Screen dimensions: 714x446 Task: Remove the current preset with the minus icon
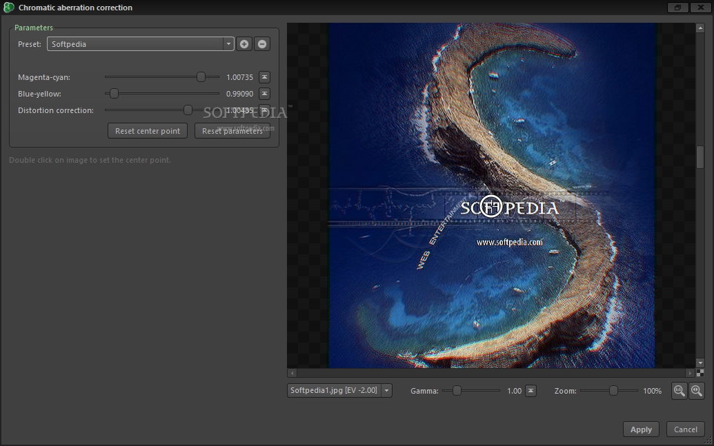coord(262,44)
